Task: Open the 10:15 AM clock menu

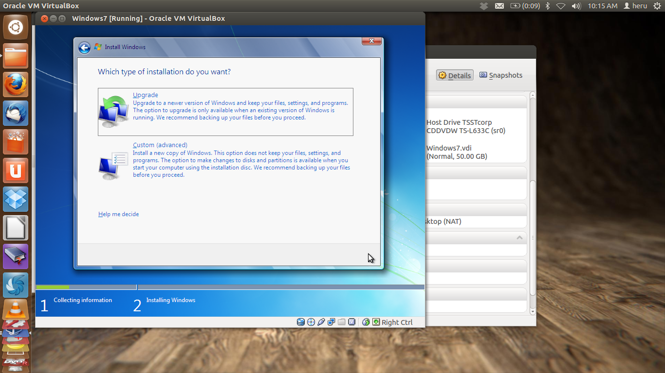Action: pyautogui.click(x=602, y=6)
